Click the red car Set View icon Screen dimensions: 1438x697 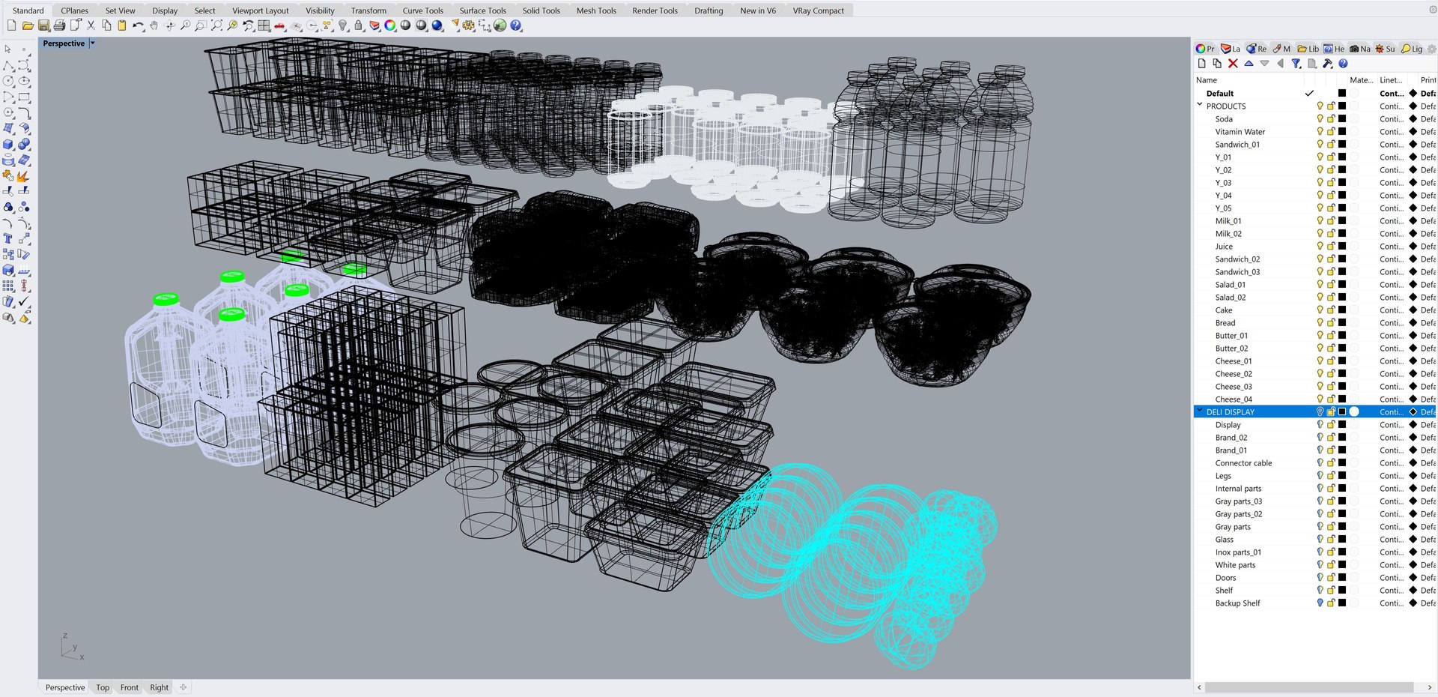(x=279, y=25)
